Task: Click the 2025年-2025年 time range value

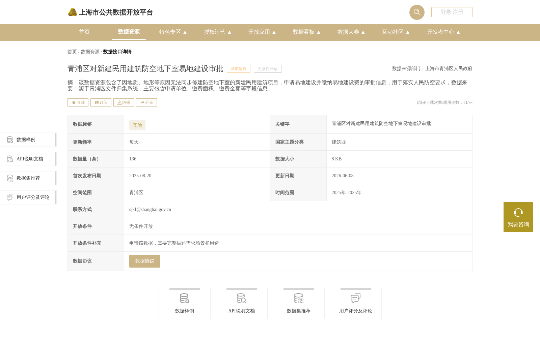Action: point(346,193)
